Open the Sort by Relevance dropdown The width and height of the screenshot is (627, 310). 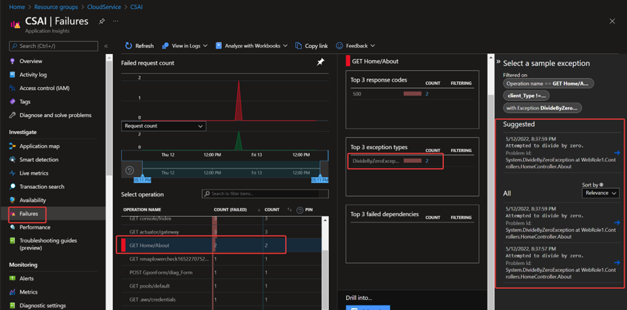(x=601, y=193)
